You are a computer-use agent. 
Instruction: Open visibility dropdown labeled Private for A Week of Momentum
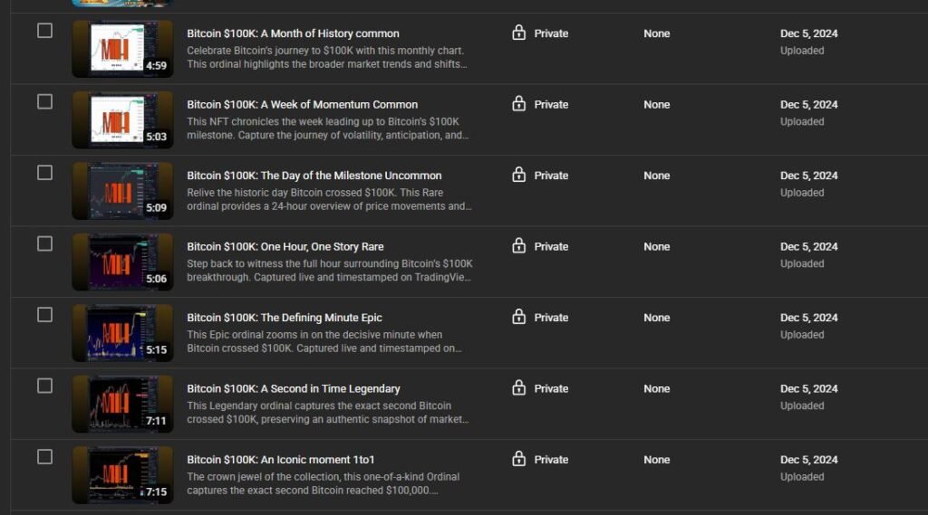click(551, 105)
